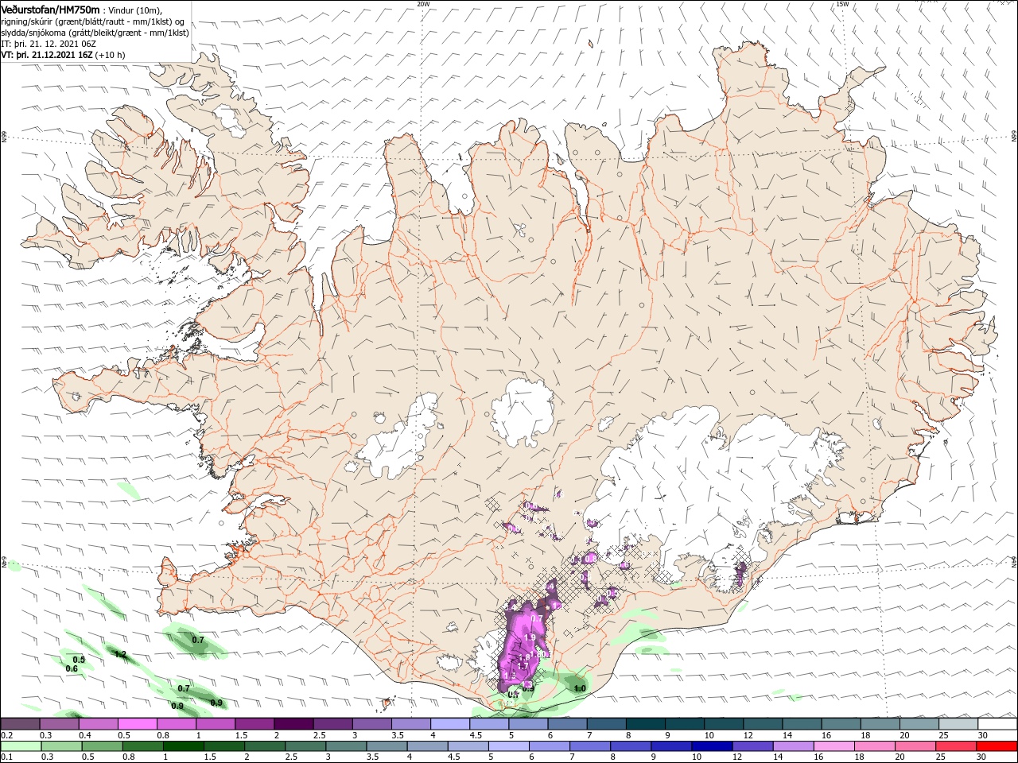Screen dimensions: 1018x763
Task: Select the medium blue swatch between 8 and 9, lower row
Action: [x=631, y=746]
